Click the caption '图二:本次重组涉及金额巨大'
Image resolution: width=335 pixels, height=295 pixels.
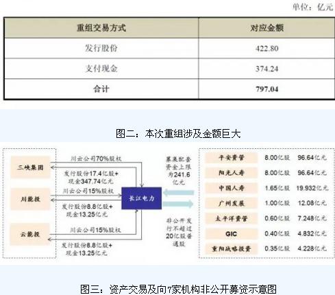pos(178,133)
